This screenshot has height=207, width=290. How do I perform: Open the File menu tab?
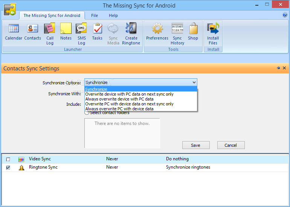[x=95, y=15]
